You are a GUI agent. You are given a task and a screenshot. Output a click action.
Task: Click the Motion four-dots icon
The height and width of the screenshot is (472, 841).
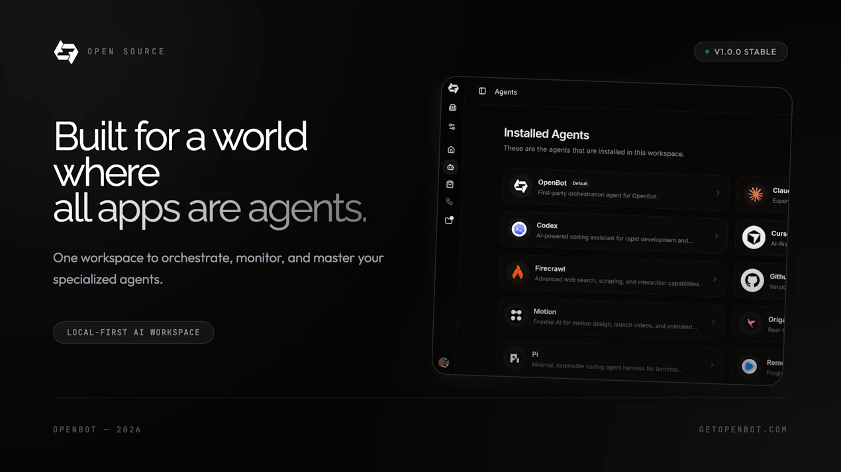pos(516,315)
